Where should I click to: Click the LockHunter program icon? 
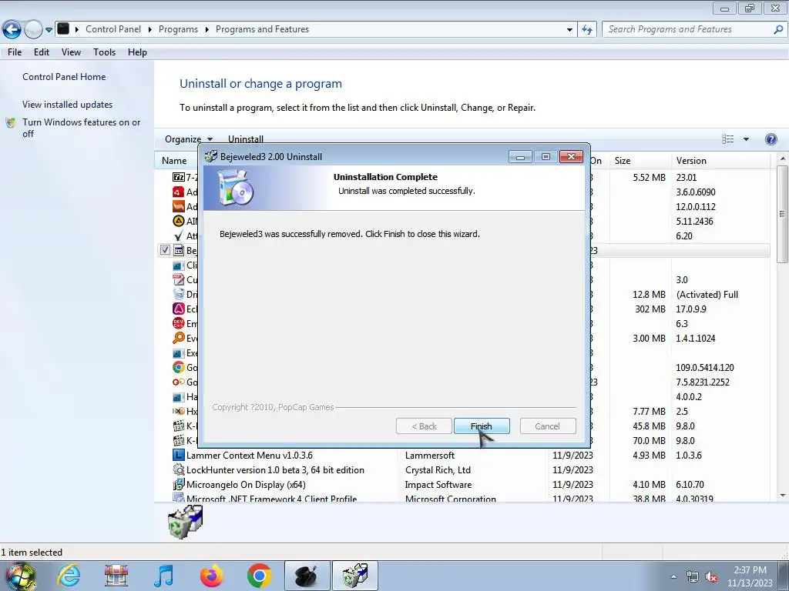point(179,470)
